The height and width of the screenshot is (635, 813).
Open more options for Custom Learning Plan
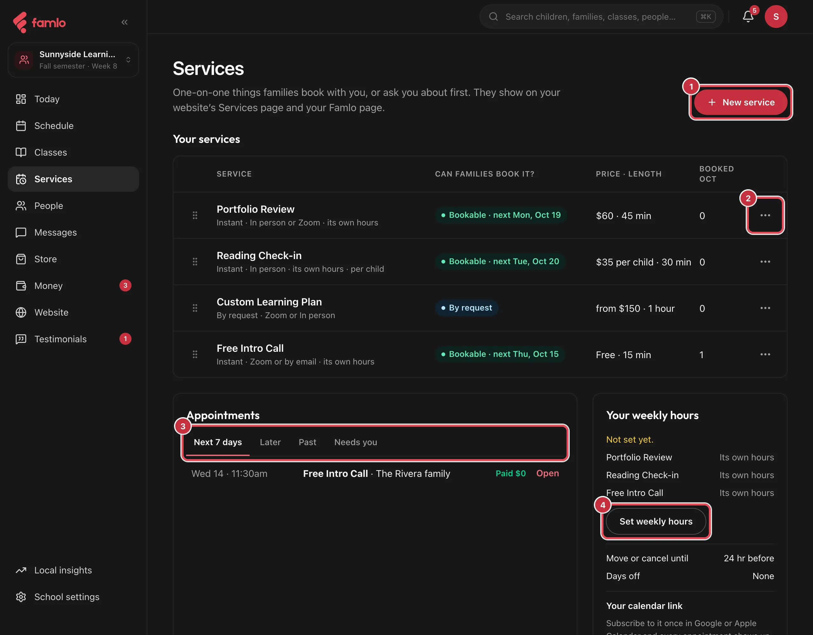765,308
